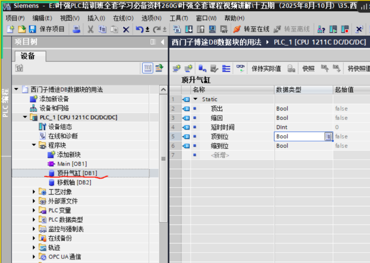Viewport: 370px width, 263px height.
Task: Click the Start CPU icon
Action: click(333, 29)
